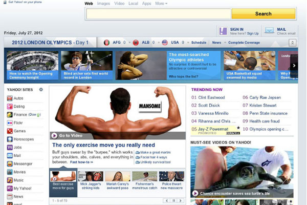Select the Web search tab
Image resolution: width=307 pixels, height=205 pixels.
pos(89,4)
